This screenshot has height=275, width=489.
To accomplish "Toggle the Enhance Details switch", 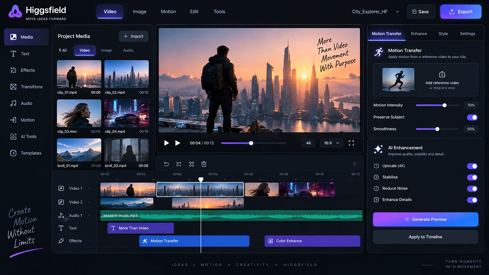I will pyautogui.click(x=472, y=200).
